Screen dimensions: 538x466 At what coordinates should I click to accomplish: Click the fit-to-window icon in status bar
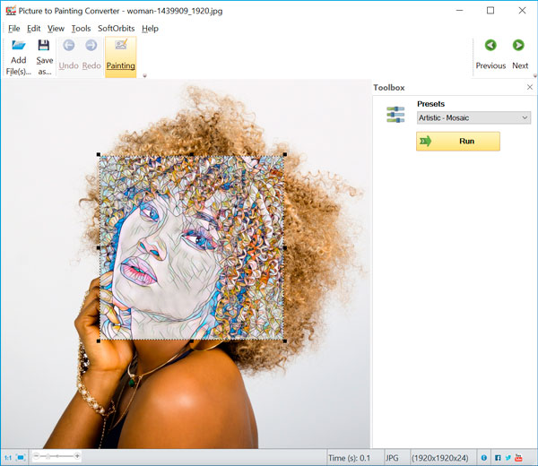click(x=21, y=457)
